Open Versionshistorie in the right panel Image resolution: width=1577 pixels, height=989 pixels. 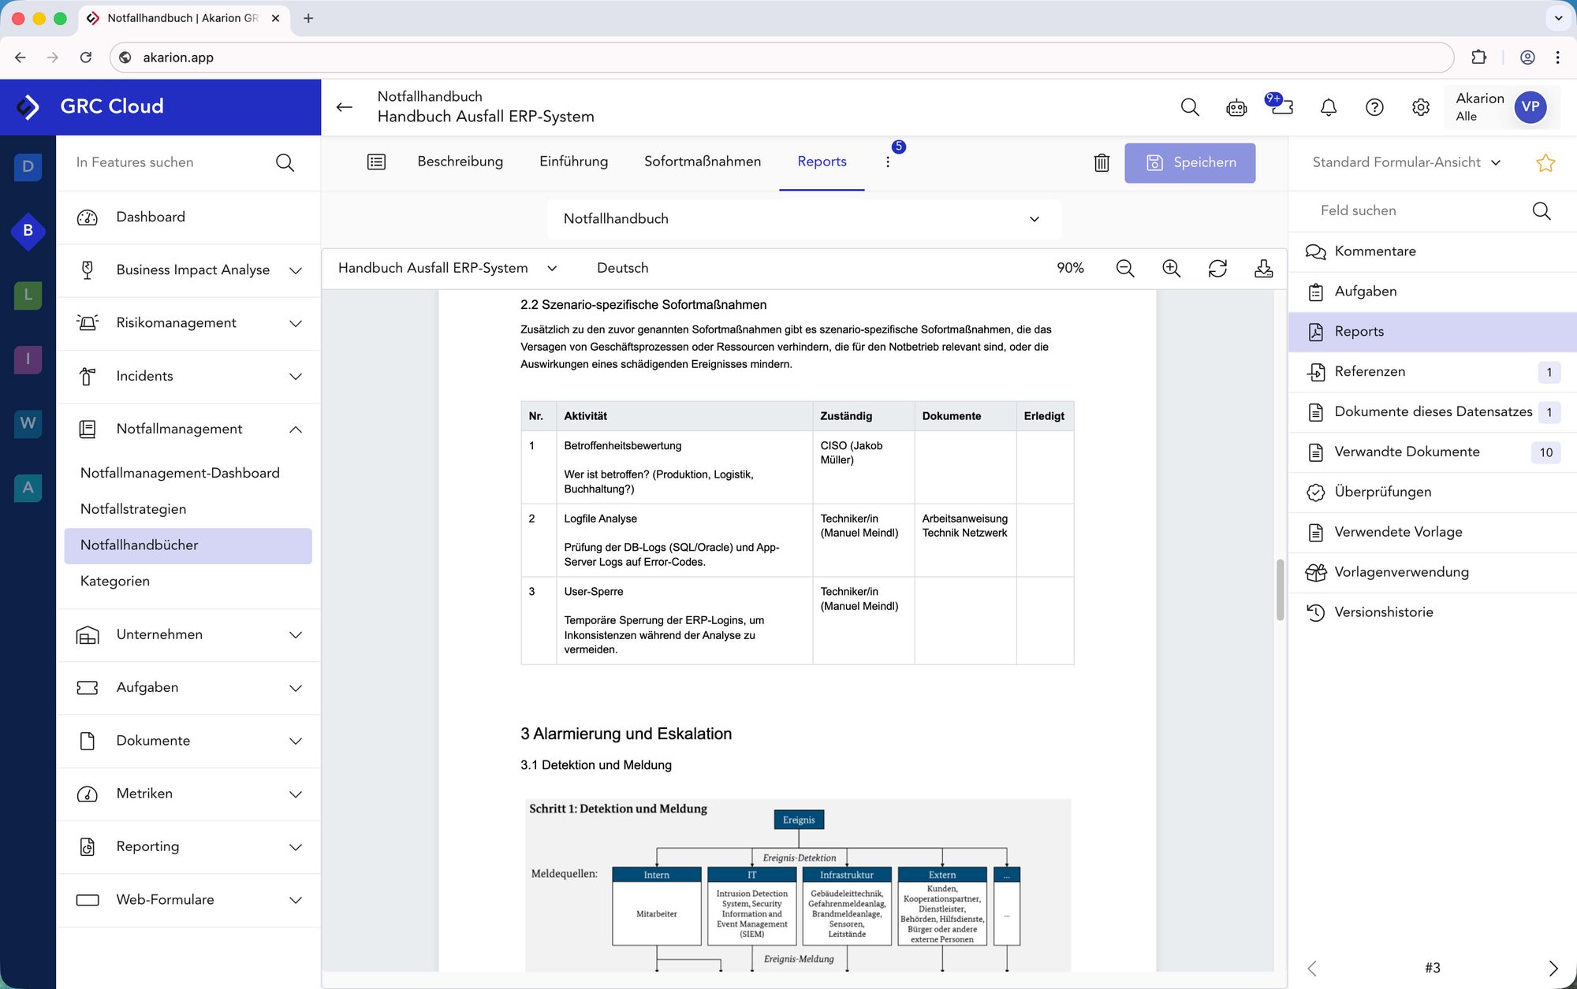point(1384,612)
